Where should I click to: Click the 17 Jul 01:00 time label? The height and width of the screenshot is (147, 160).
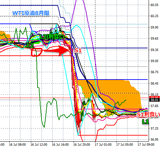tap(103, 144)
